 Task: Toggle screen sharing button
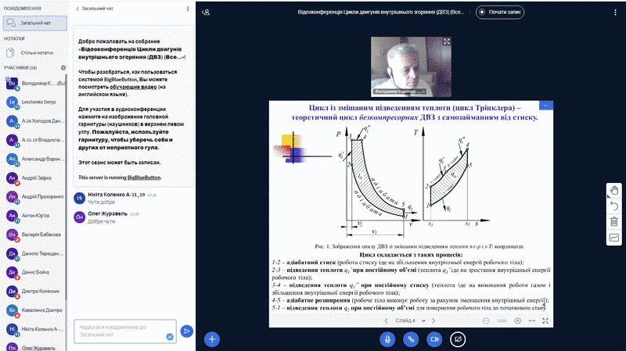tap(458, 339)
